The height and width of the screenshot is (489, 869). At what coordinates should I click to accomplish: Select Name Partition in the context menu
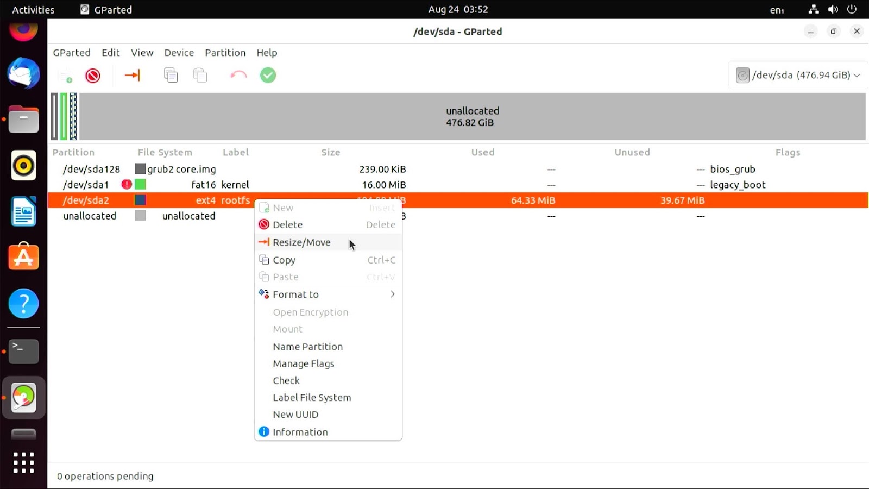point(328,347)
